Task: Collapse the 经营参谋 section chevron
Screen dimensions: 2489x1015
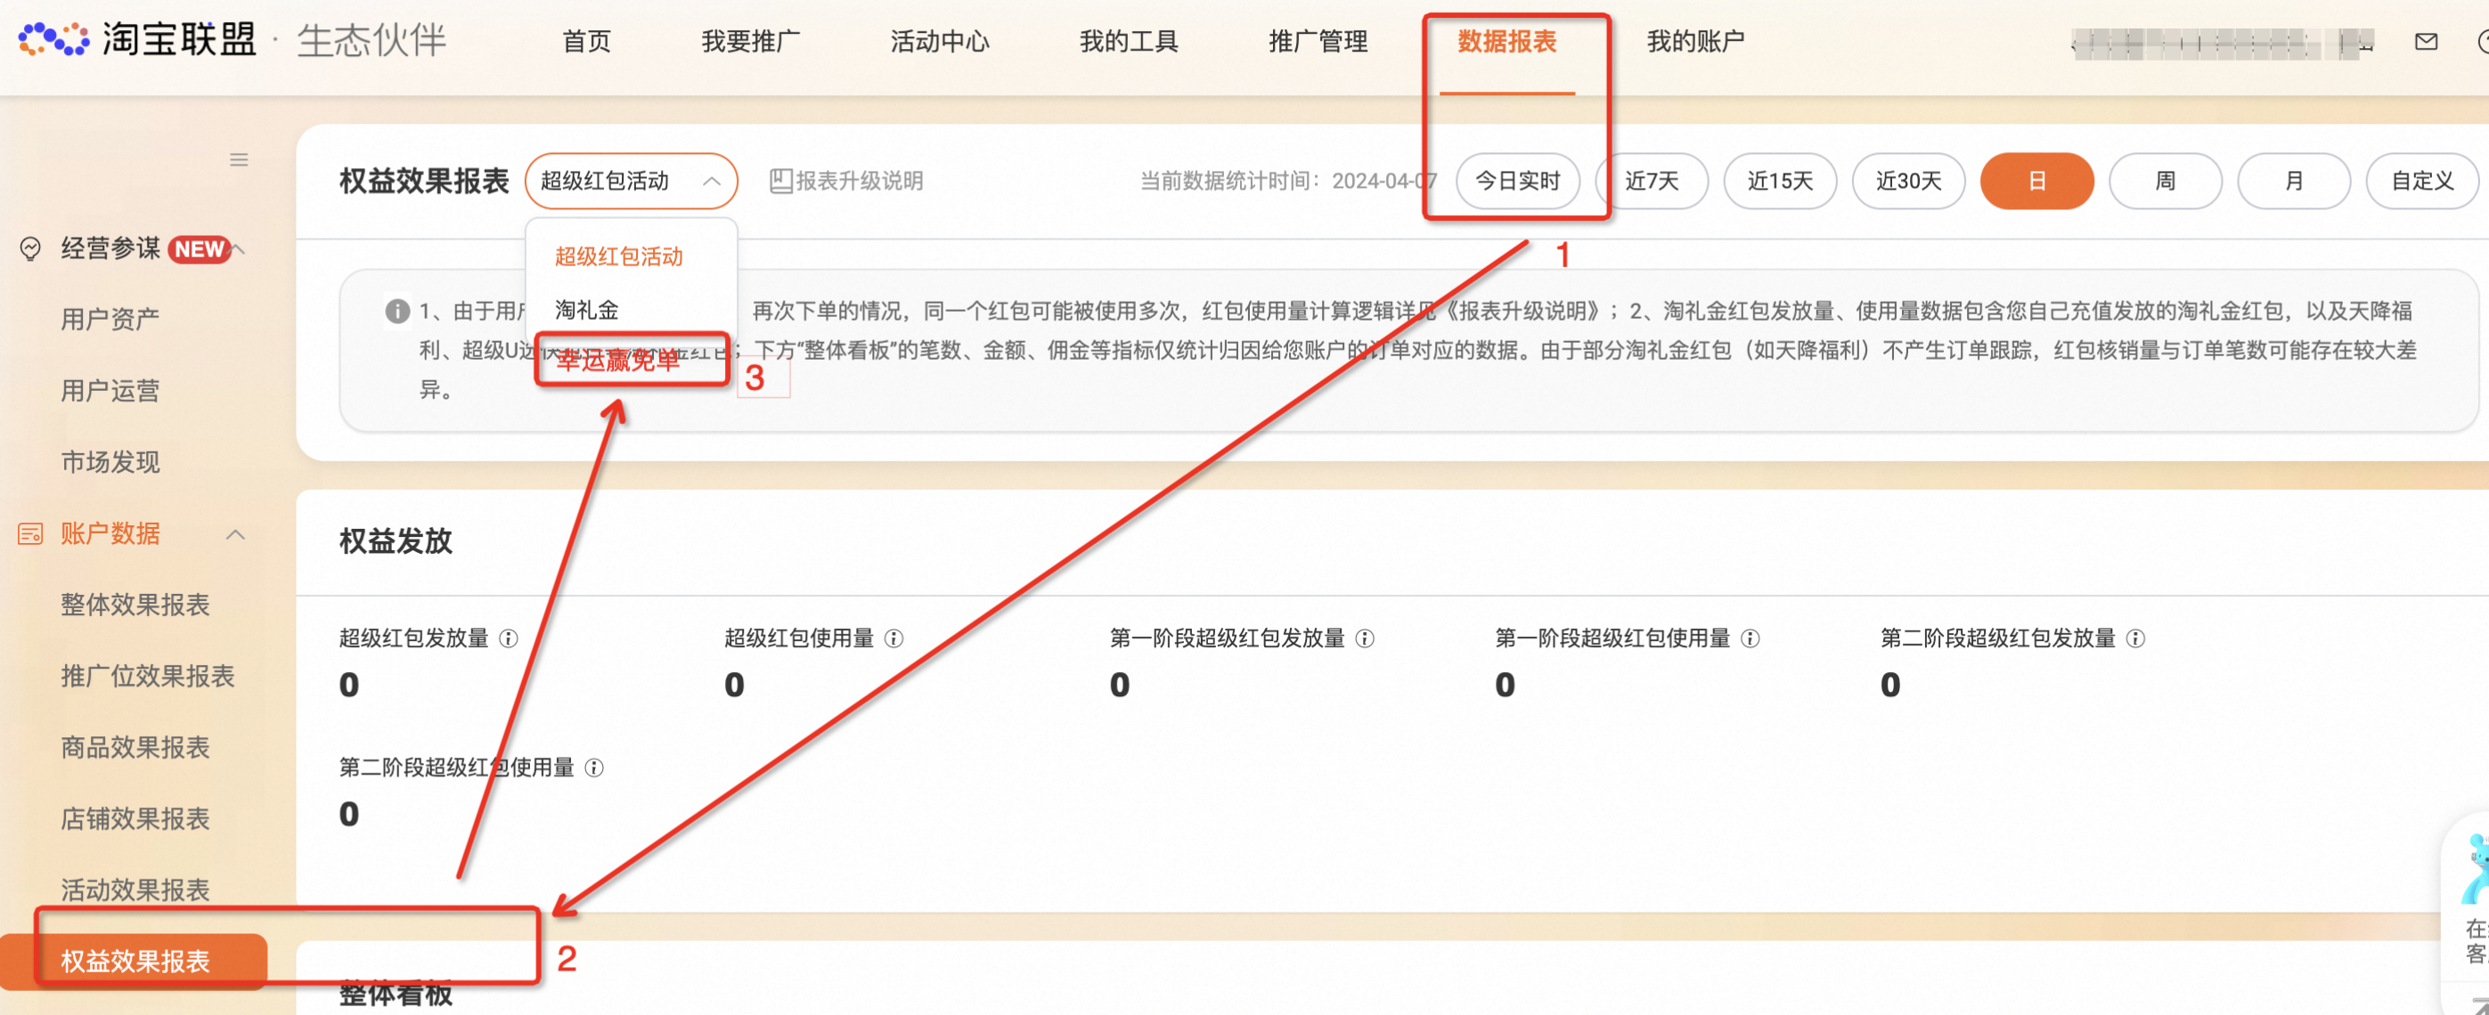Action: point(239,249)
